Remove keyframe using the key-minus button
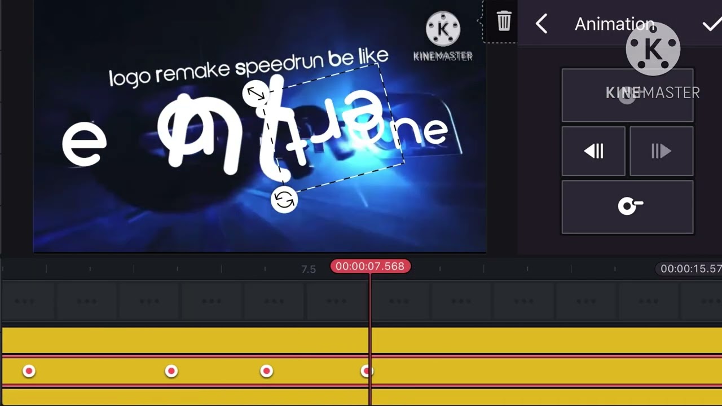 [627, 206]
